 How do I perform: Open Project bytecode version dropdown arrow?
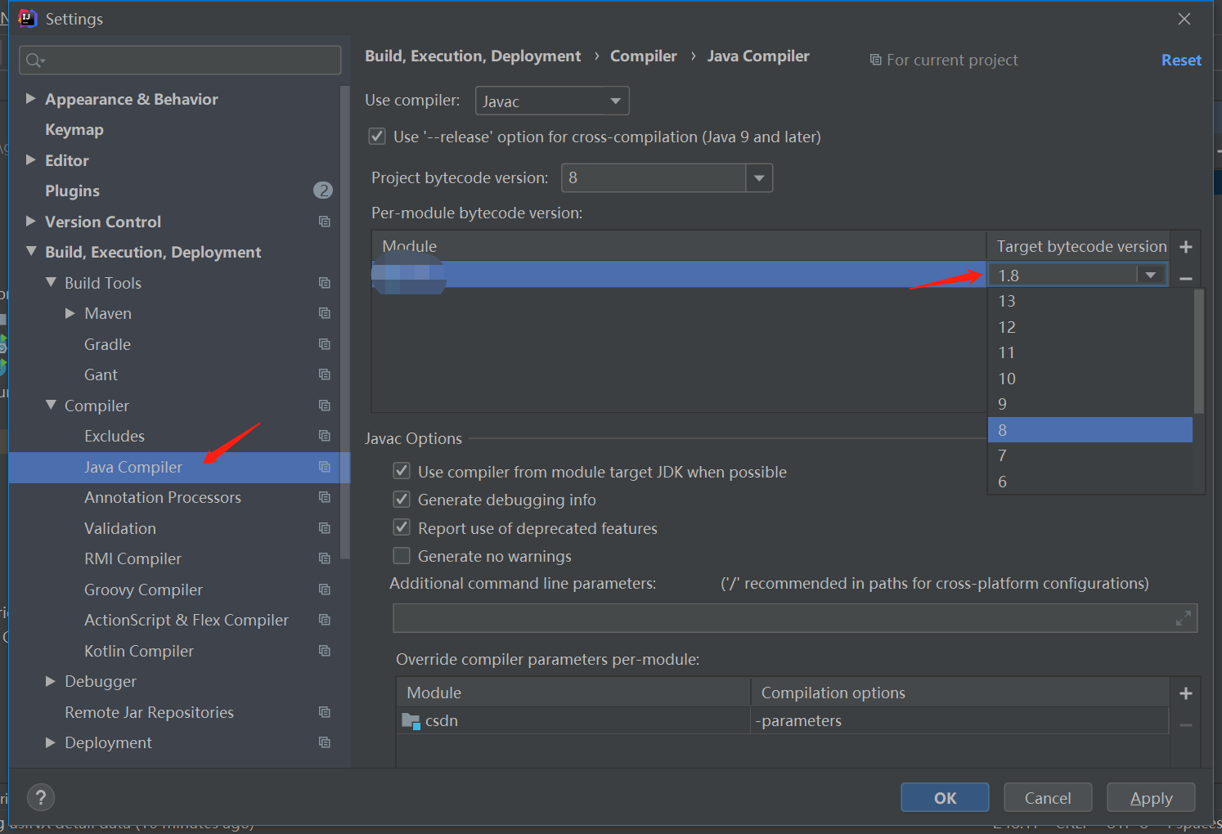coord(759,178)
